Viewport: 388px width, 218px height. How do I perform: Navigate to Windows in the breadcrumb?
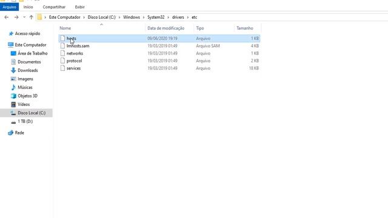point(132,17)
